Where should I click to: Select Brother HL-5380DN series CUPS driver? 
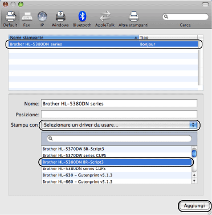pyautogui.click(x=116, y=169)
